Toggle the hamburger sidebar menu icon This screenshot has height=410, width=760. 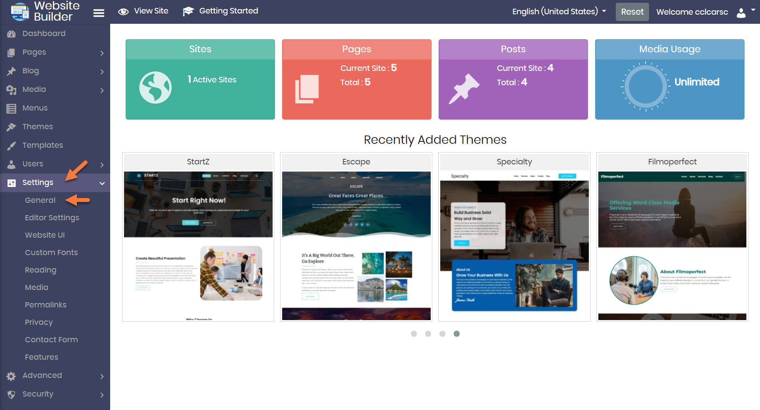99,13
